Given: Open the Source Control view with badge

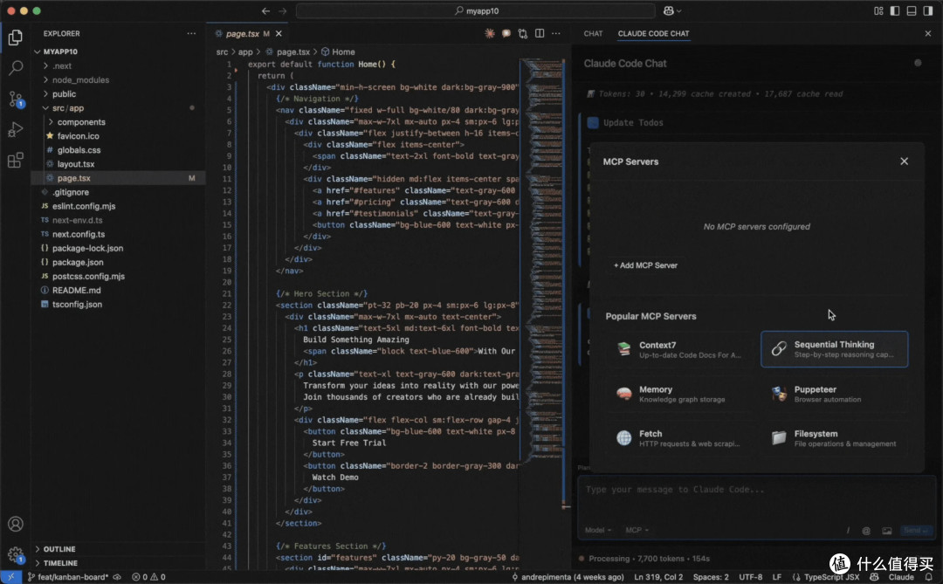Looking at the screenshot, I should coord(16,100).
